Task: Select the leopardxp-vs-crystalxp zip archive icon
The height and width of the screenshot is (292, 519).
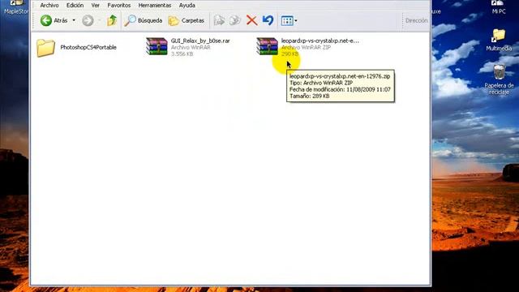Action: pyautogui.click(x=267, y=46)
